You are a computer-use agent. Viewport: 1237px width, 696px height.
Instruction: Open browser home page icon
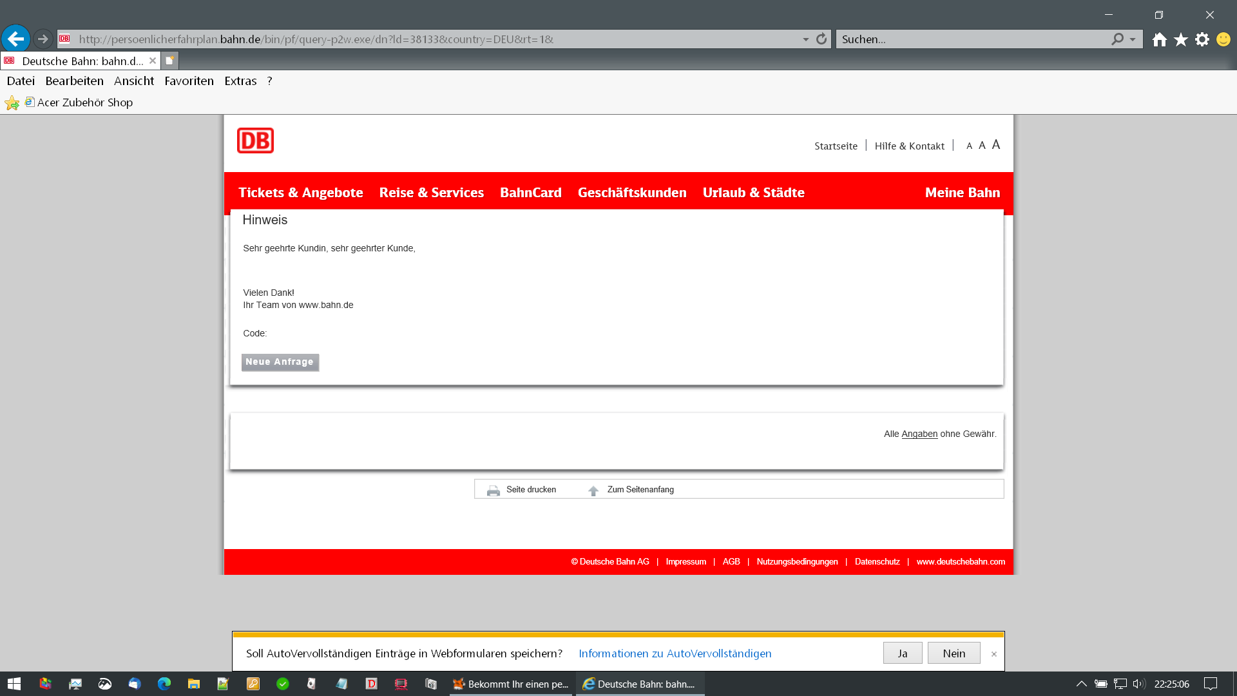point(1159,40)
